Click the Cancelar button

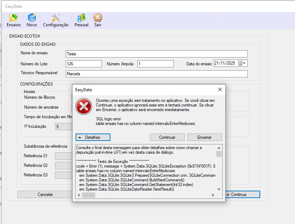[x=45, y=195]
